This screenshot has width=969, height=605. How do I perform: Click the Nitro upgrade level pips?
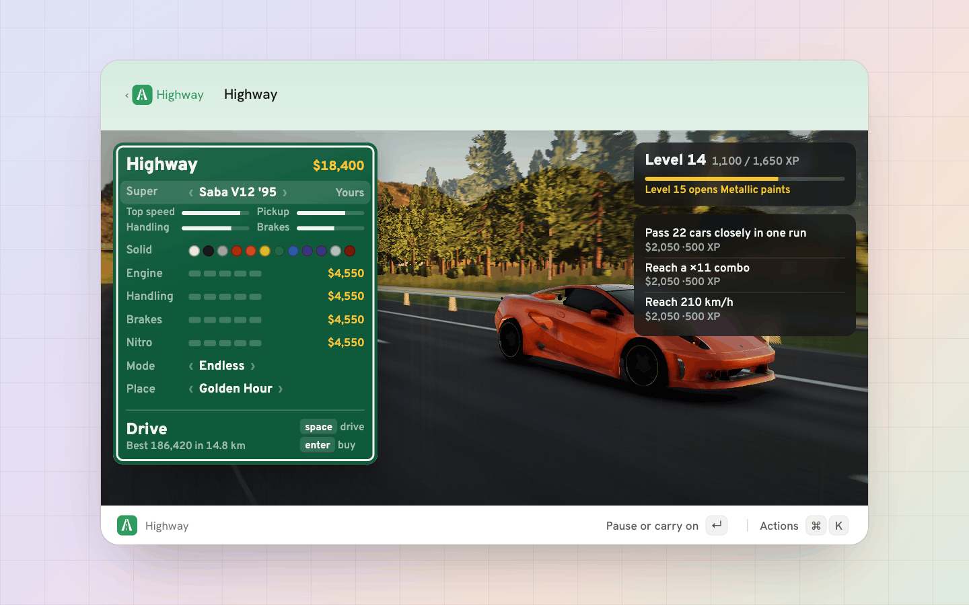[225, 343]
